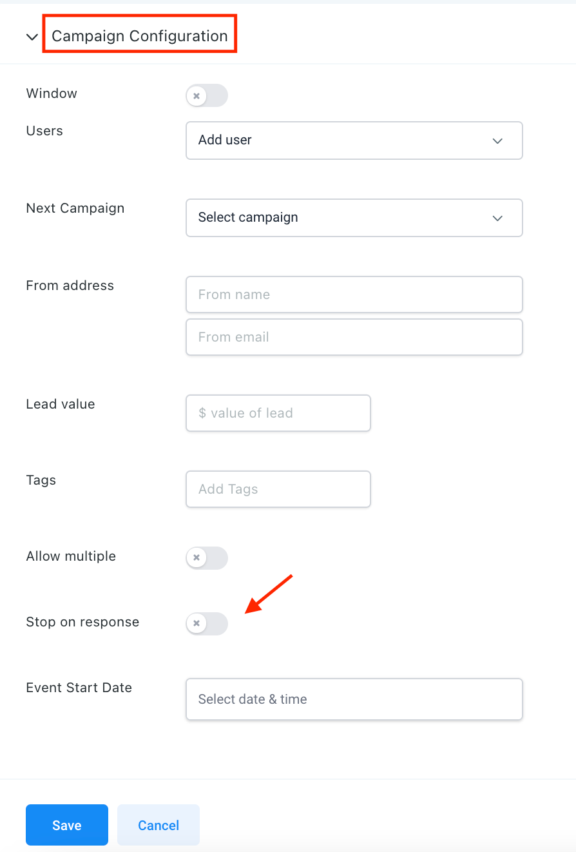
Task: Click the value of lead input
Action: [x=278, y=413]
